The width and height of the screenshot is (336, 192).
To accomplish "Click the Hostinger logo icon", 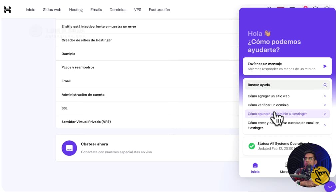I will [x=8, y=10].
